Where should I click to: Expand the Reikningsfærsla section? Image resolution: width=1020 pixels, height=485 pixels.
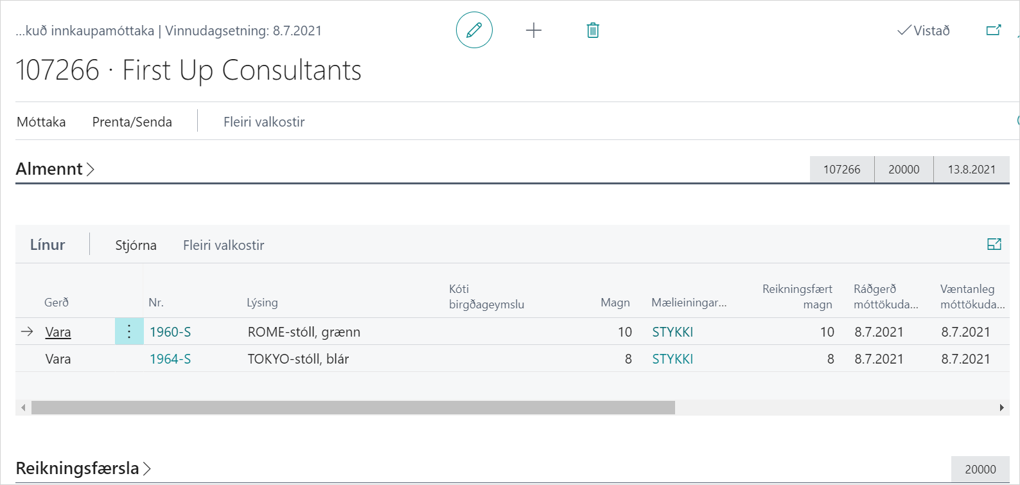pos(84,468)
